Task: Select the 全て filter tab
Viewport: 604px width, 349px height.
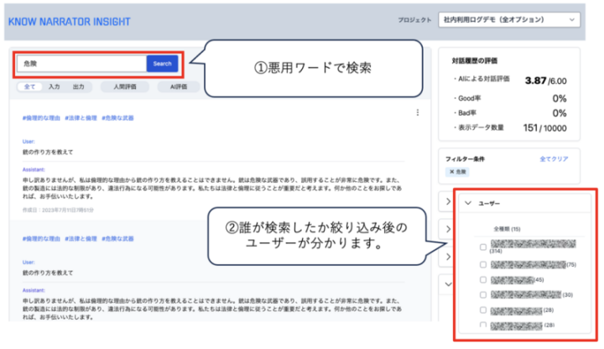Action: [x=29, y=86]
